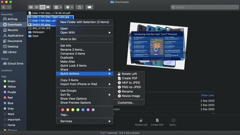Select the Redmi-9A.jpeg file

pos(41,24)
